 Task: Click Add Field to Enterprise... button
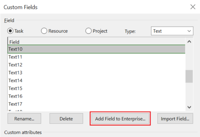click(x=120, y=119)
